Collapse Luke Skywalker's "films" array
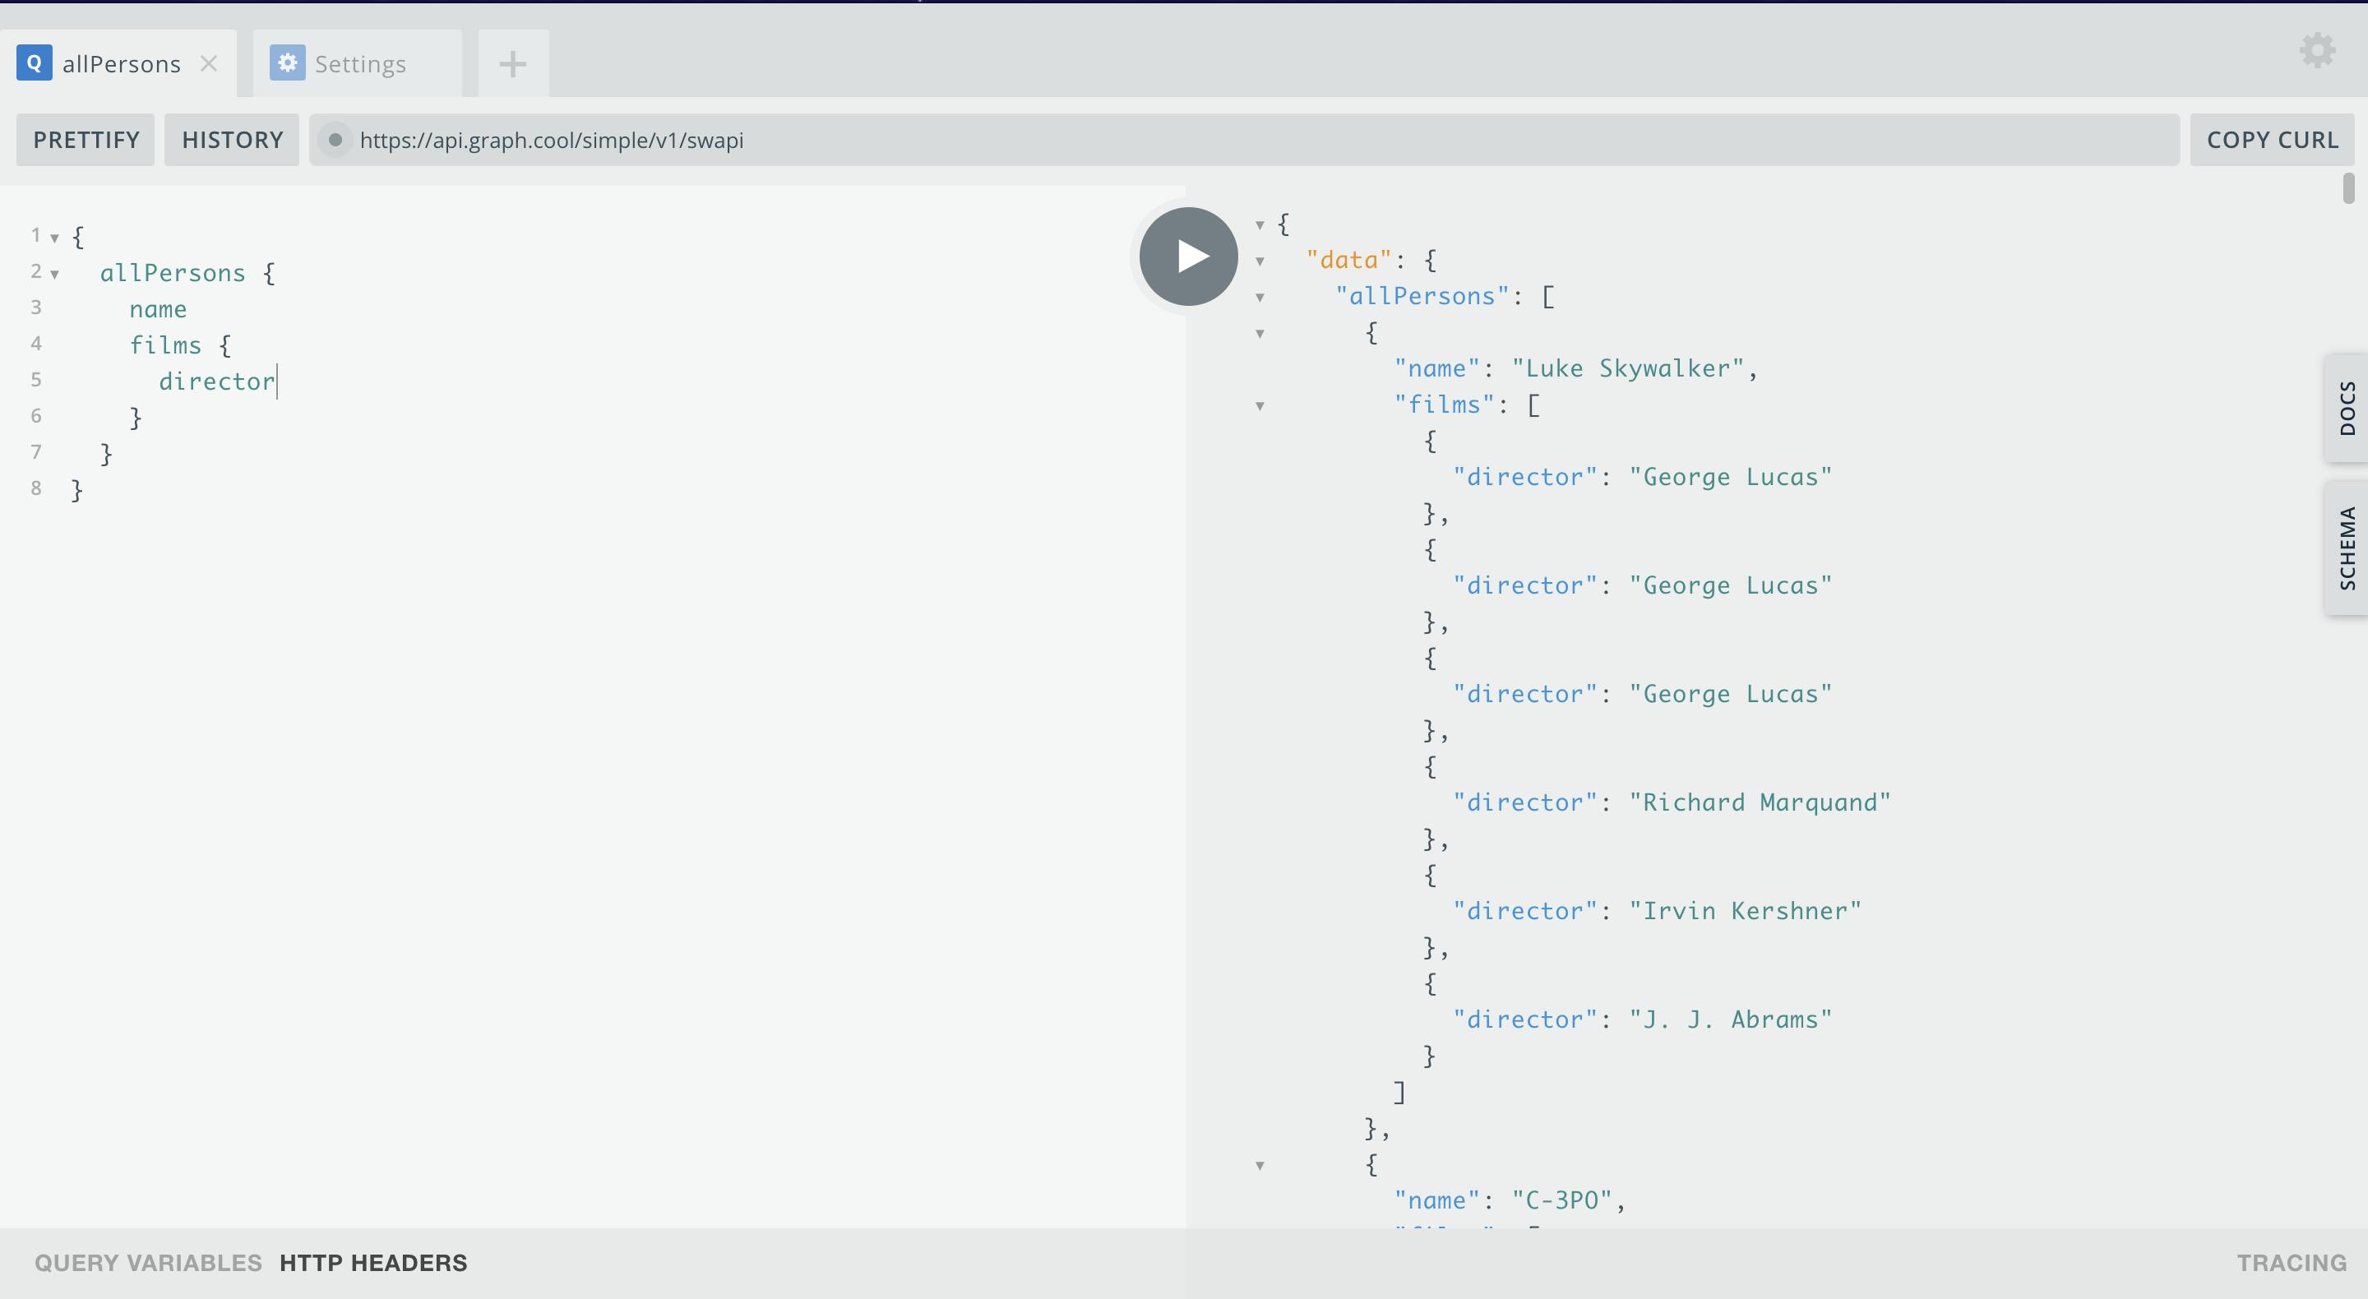The image size is (2368, 1299). click(1260, 406)
